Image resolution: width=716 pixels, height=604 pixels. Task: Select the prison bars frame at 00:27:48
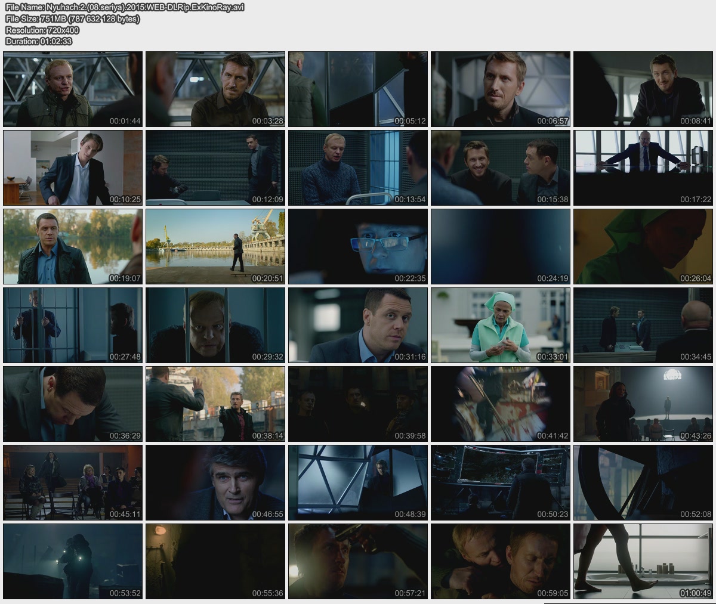pyautogui.click(x=73, y=326)
